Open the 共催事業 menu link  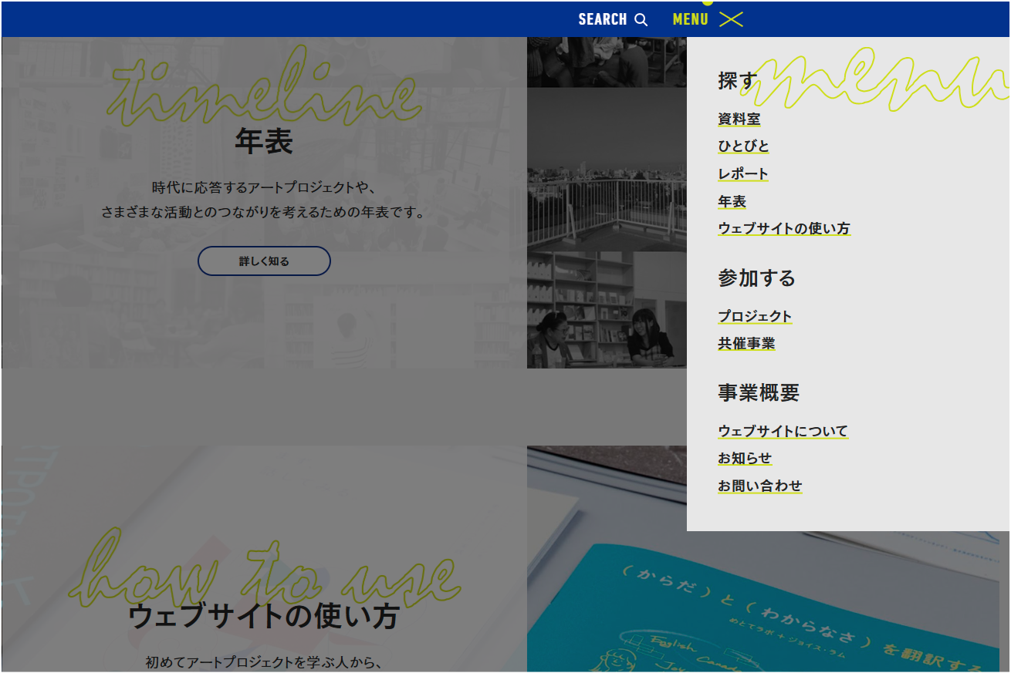click(746, 344)
